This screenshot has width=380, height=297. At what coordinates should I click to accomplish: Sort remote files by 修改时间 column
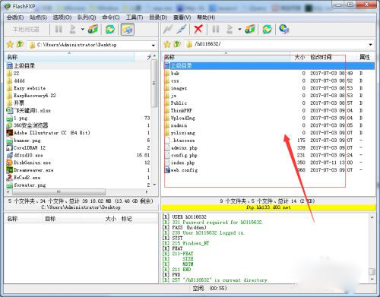pos(321,57)
